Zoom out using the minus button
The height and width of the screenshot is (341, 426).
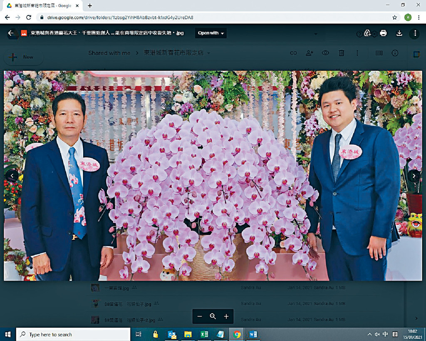tap(200, 316)
